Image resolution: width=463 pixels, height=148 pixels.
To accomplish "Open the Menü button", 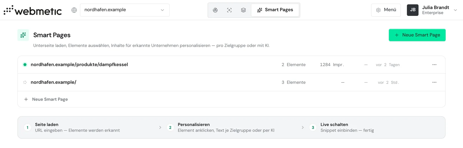I will [386, 10].
